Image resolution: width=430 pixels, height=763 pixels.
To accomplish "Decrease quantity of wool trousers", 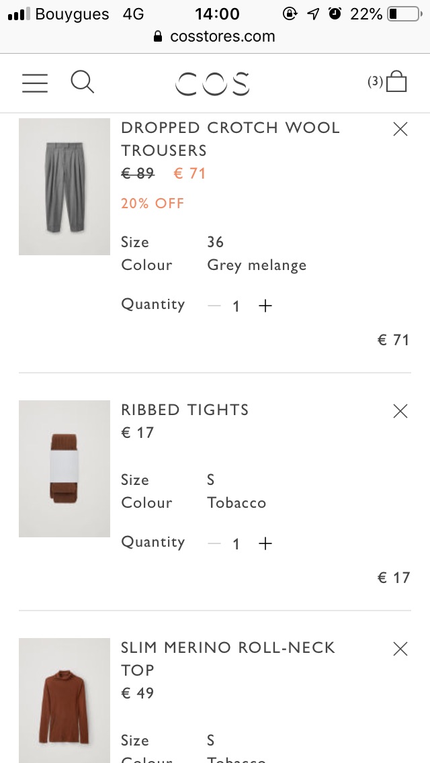I will click(214, 306).
